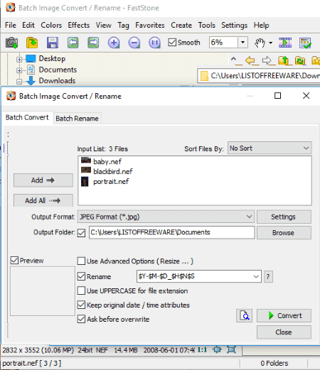Open favorites star folder icon

316,60
